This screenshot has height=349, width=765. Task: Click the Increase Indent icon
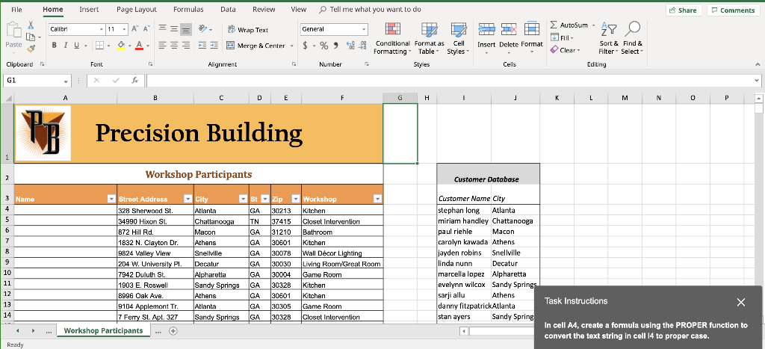(214, 46)
